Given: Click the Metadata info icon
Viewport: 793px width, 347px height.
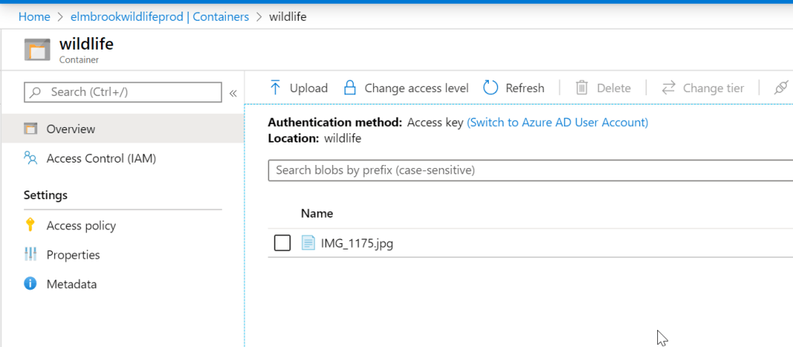Looking at the screenshot, I should [x=30, y=284].
